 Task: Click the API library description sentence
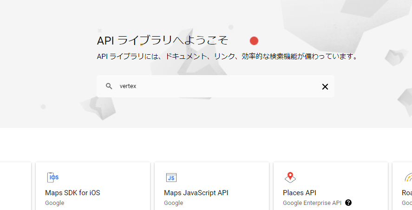(227, 57)
